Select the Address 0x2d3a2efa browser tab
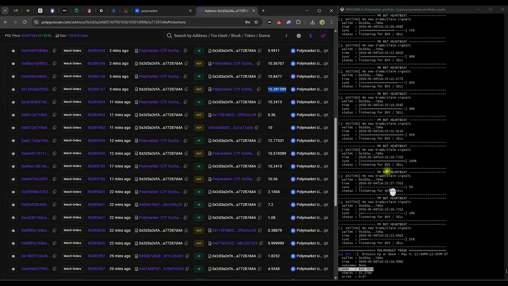The image size is (508, 286). point(226,11)
